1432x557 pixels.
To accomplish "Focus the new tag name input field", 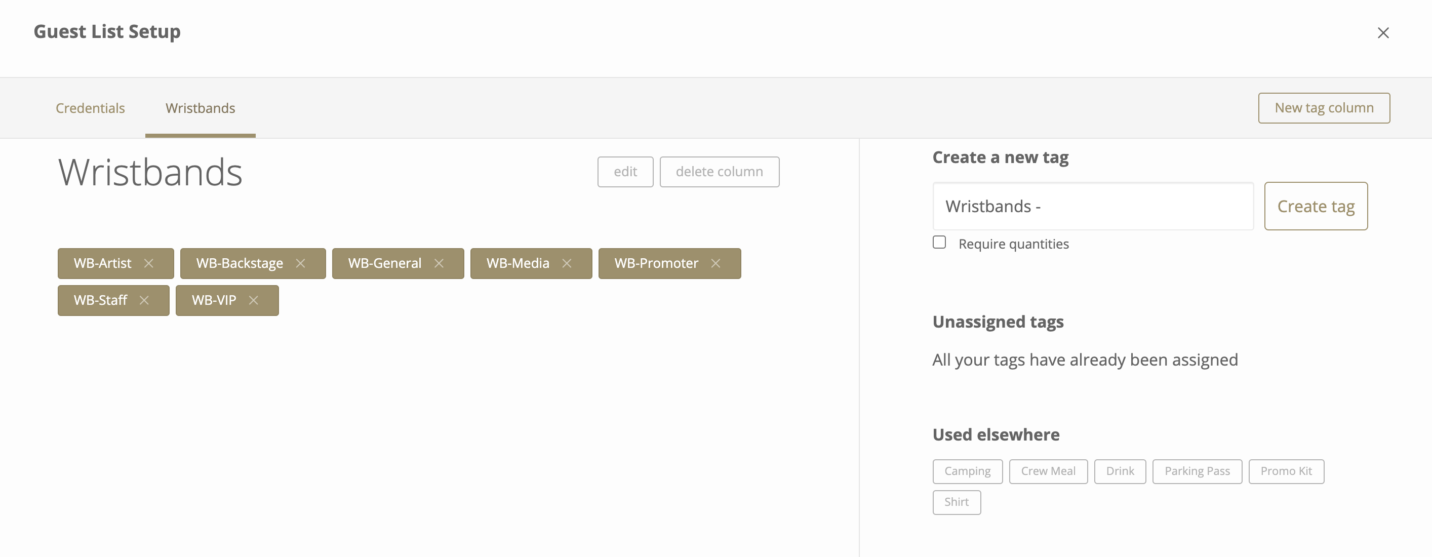I will point(1093,206).
